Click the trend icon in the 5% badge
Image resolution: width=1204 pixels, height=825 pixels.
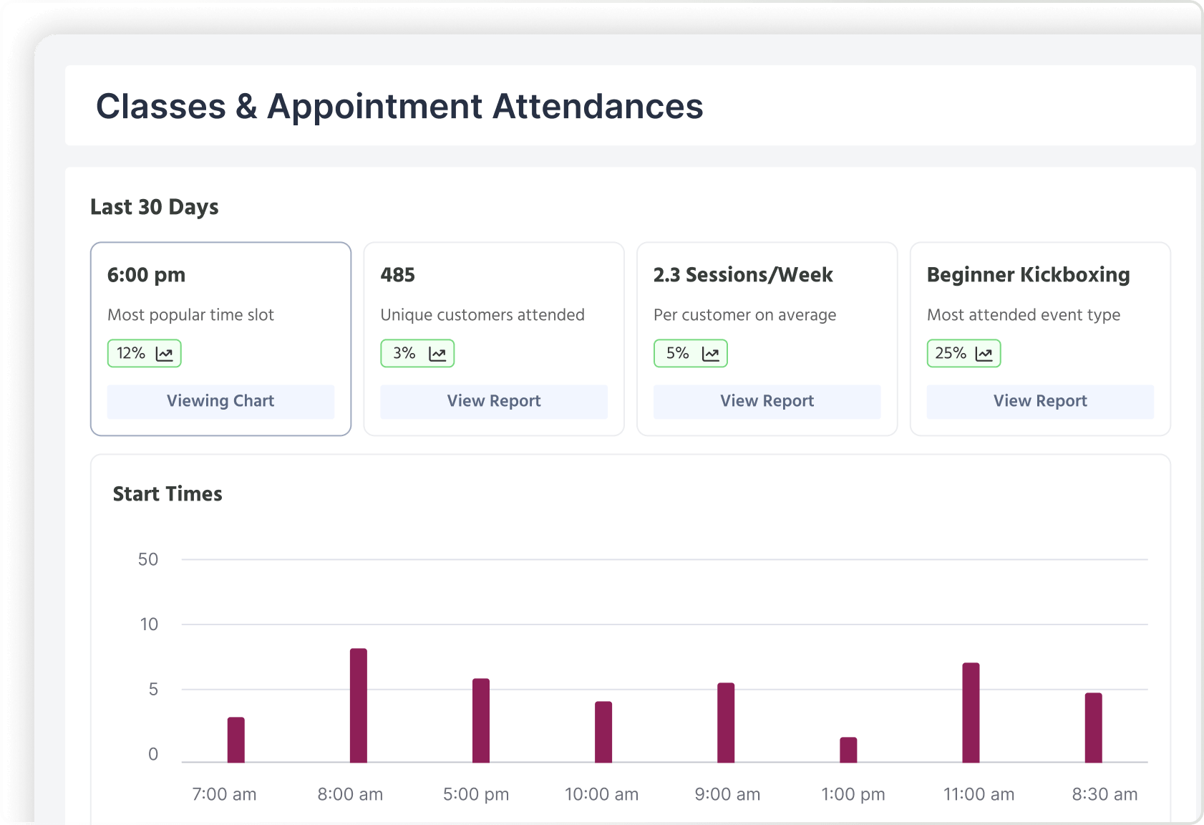click(x=711, y=354)
